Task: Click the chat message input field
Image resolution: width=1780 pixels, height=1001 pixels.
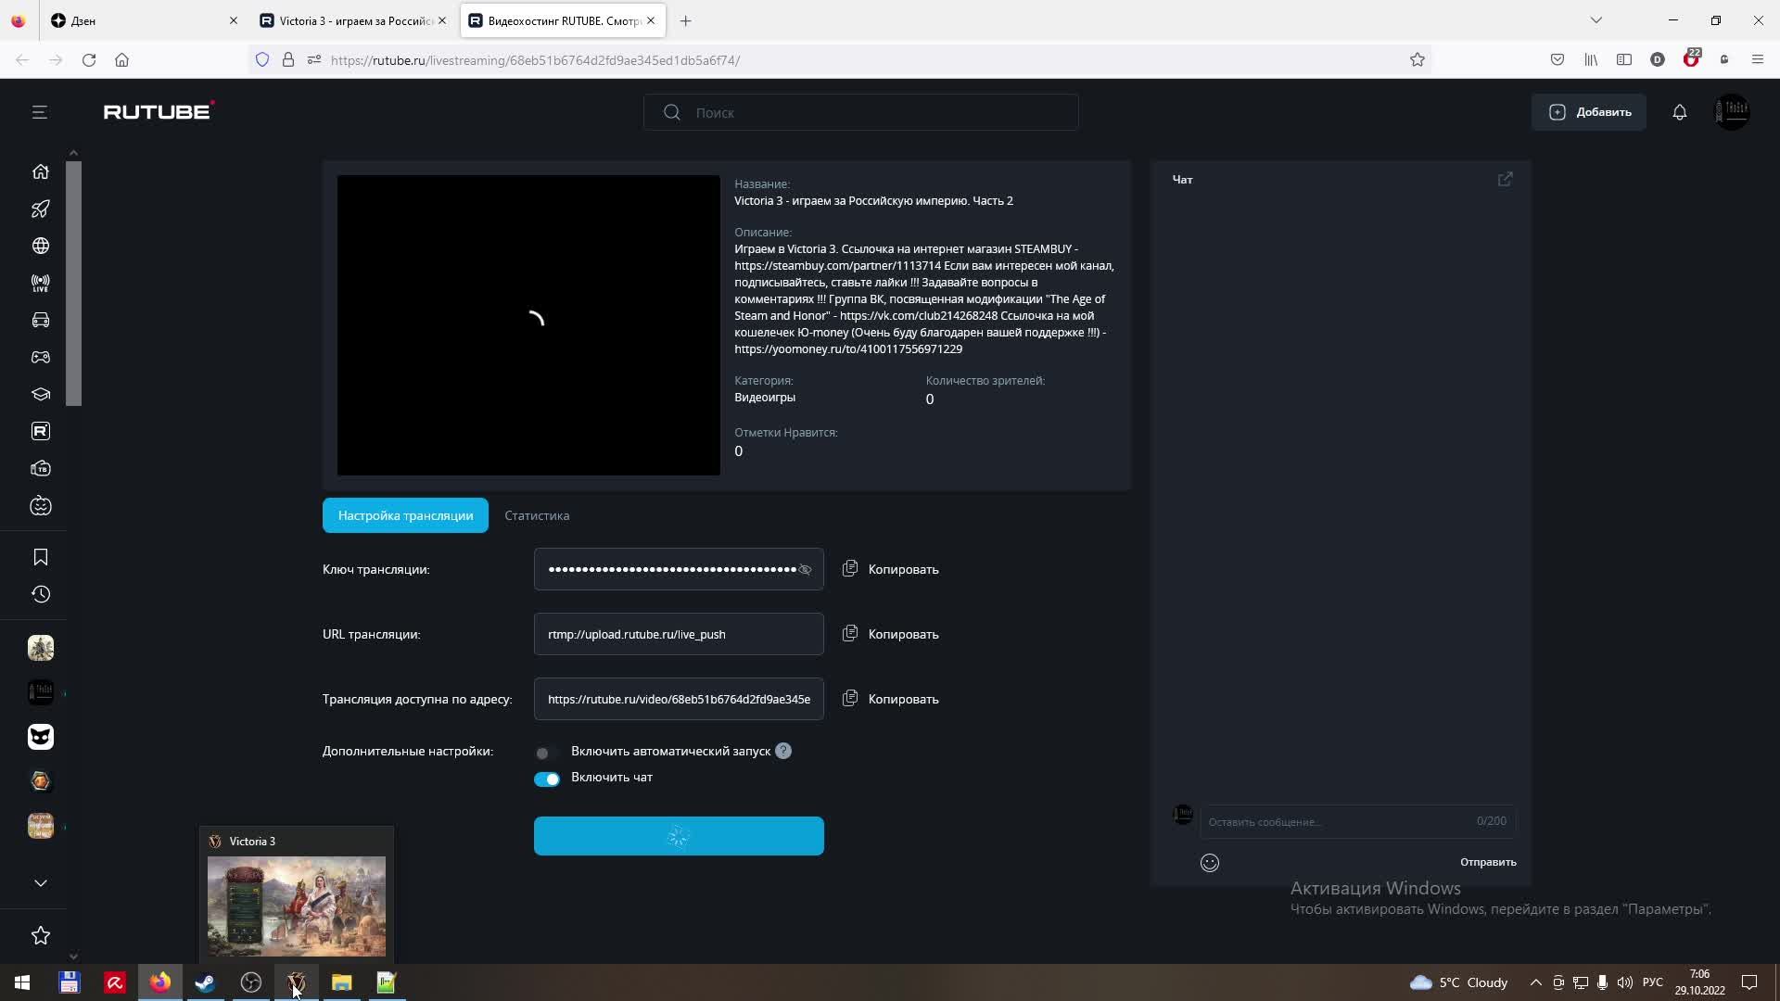Action: tap(1335, 821)
